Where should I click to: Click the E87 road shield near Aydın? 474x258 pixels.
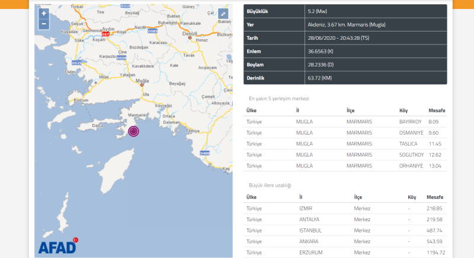point(105,35)
